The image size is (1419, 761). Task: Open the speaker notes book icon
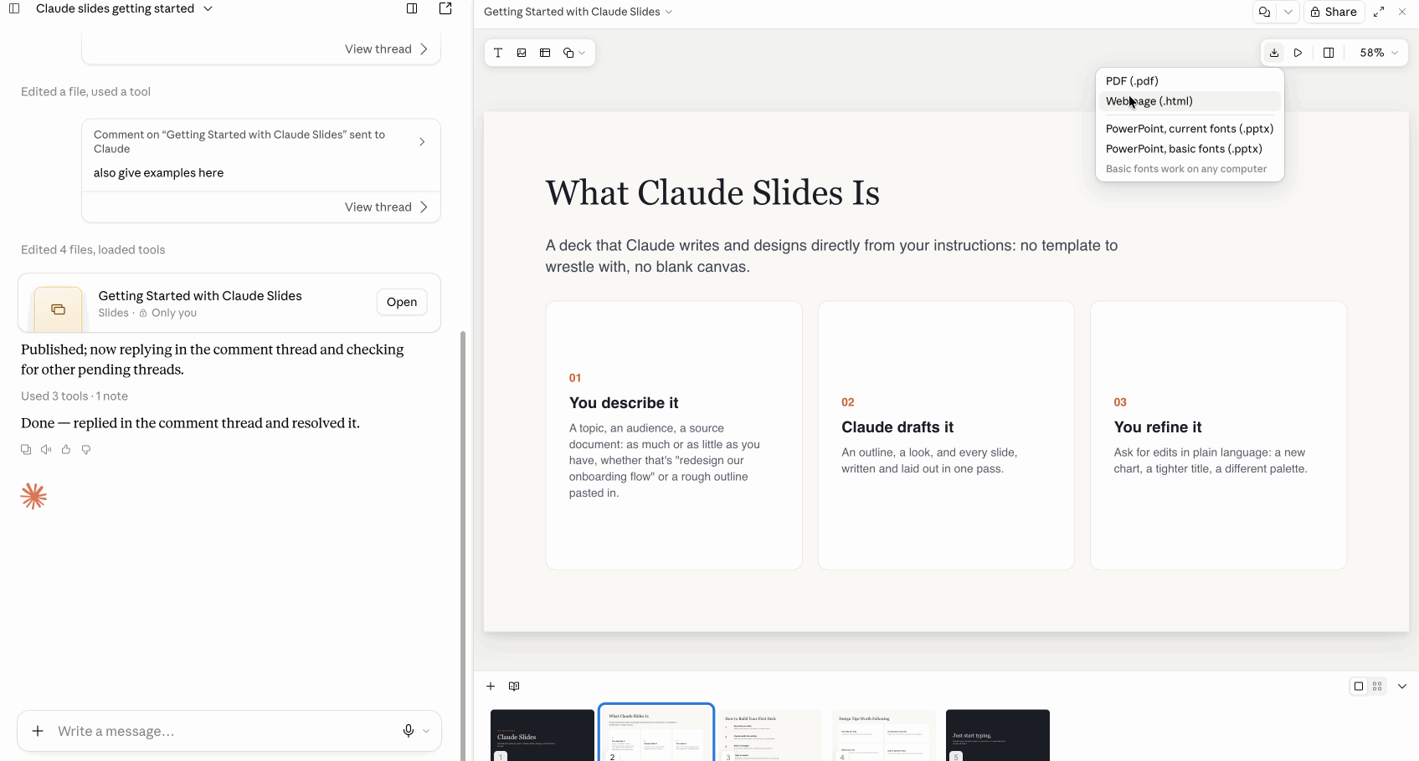pyautogui.click(x=514, y=687)
